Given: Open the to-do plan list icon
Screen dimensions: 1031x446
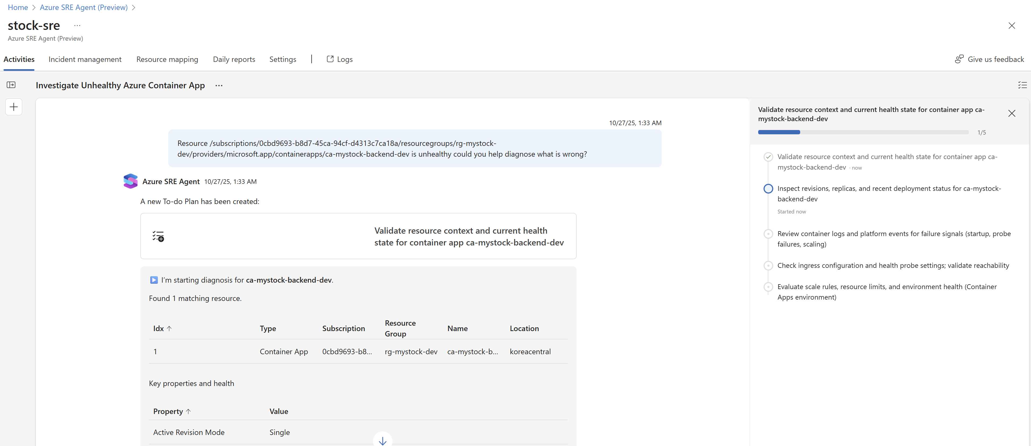Looking at the screenshot, I should pos(1022,85).
